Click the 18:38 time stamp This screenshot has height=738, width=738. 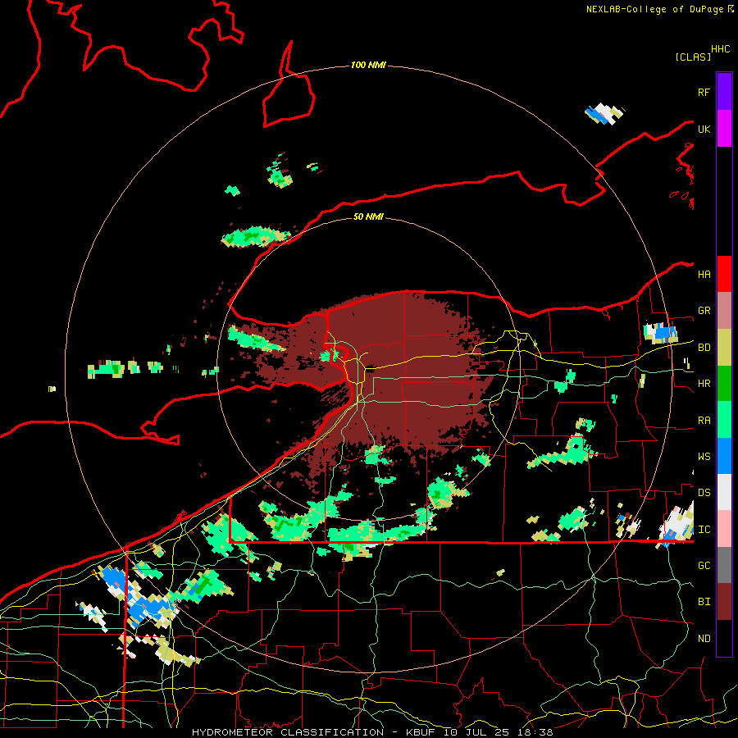point(534,732)
